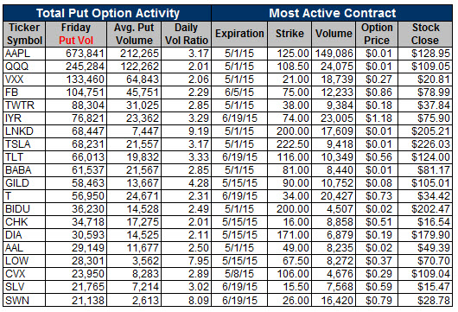Click the Stock Close column header

(425, 34)
